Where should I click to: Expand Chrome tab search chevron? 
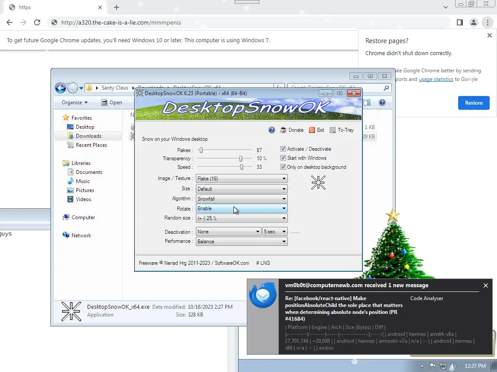(445, 7)
